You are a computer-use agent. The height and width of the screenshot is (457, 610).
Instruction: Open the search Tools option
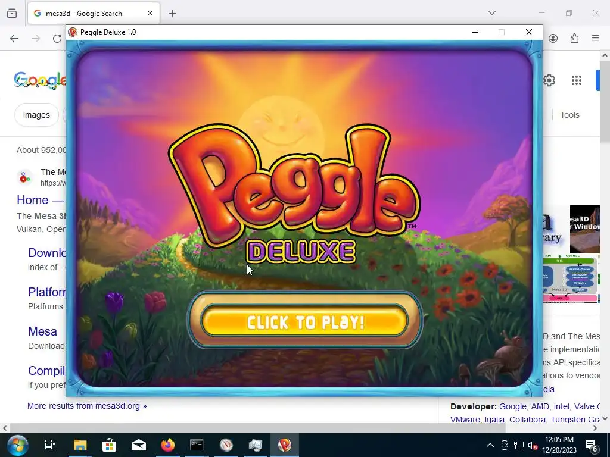[569, 115]
